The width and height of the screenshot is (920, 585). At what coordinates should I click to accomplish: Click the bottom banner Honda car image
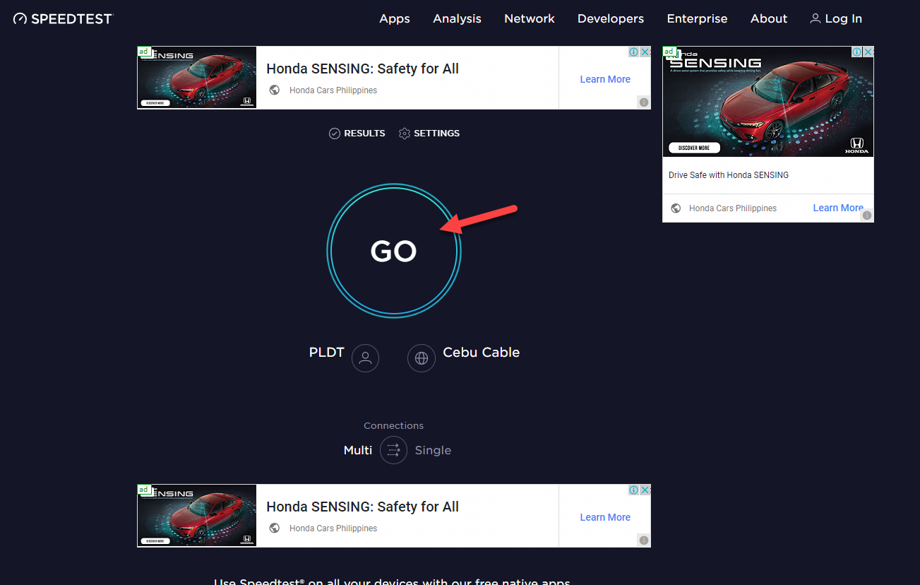pyautogui.click(x=197, y=516)
